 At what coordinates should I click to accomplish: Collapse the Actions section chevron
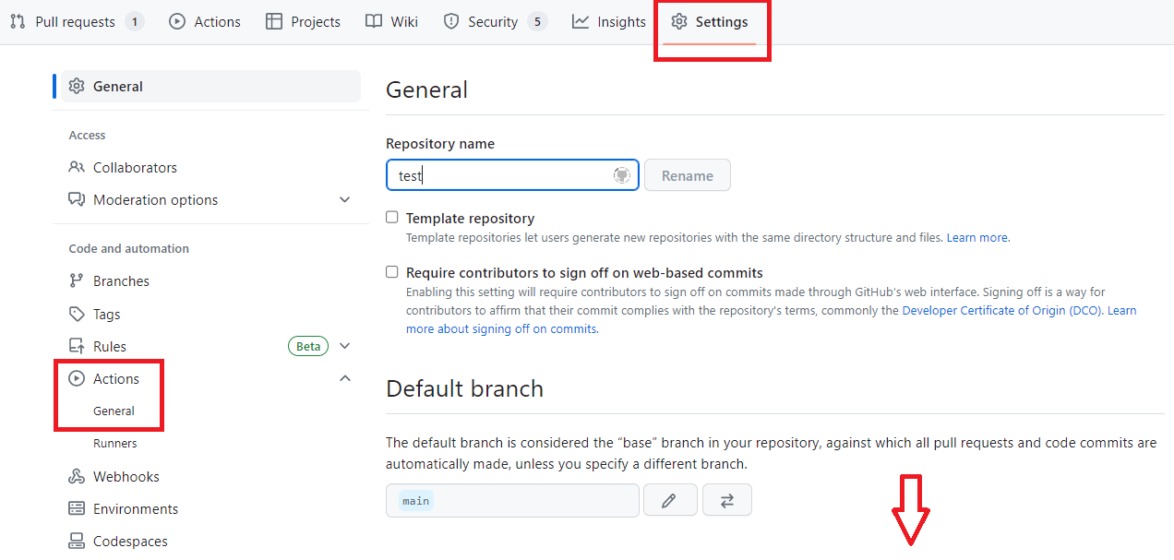pos(344,378)
